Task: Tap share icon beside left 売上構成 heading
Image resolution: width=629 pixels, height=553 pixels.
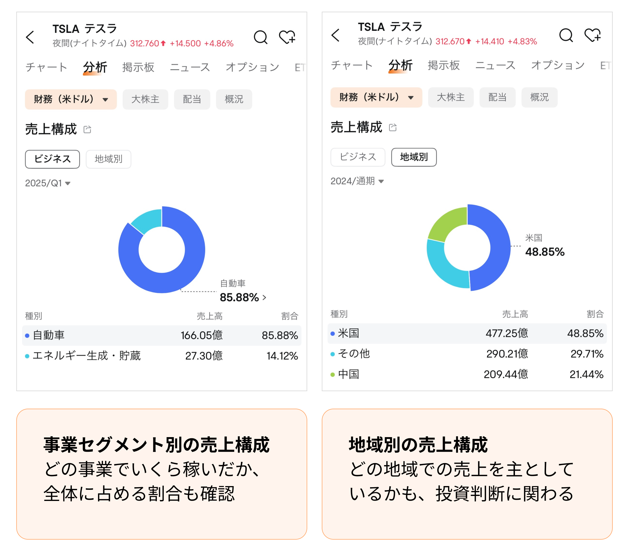Action: pos(87,129)
